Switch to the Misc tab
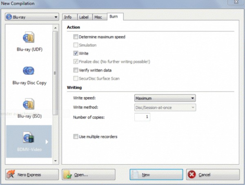The width and height of the screenshot is (245, 185). (x=98, y=17)
